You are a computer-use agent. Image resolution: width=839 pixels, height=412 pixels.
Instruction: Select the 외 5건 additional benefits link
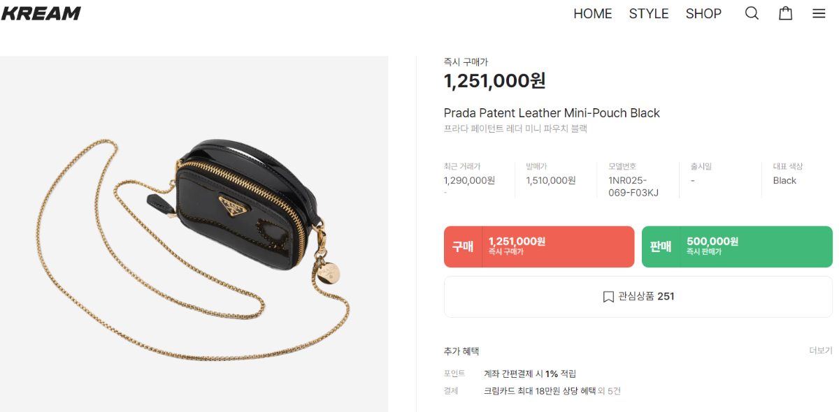tap(608, 391)
